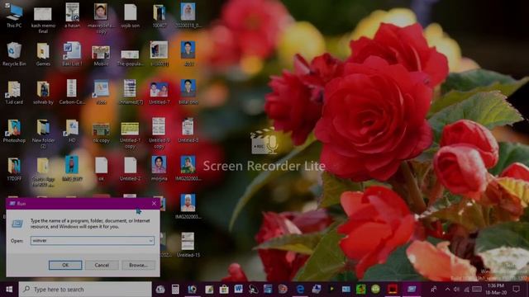529x297 pixels.
Task: Select the Photoshop shortcut icon
Action: tap(14, 130)
